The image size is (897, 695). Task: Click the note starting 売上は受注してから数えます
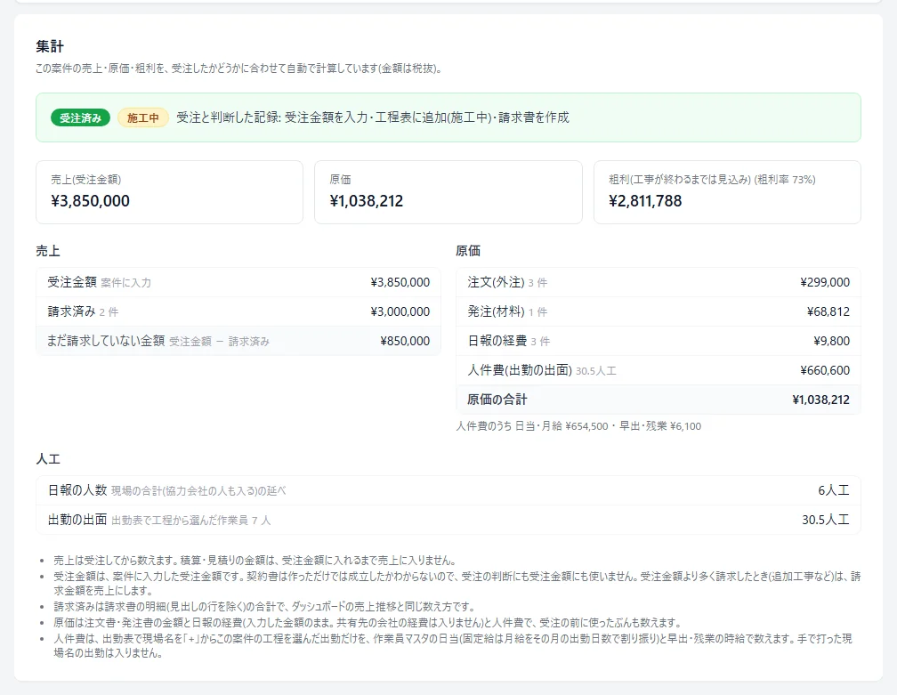point(255,561)
